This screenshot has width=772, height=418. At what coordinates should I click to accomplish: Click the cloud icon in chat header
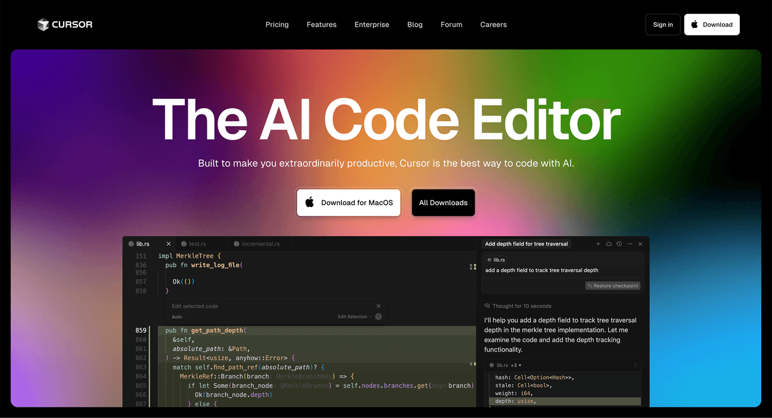coord(609,244)
